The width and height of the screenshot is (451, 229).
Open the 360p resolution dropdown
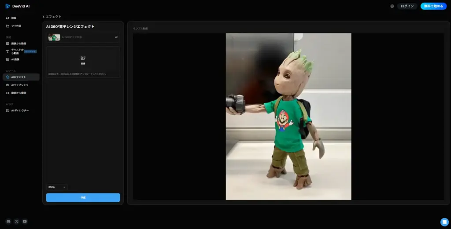tap(57, 187)
